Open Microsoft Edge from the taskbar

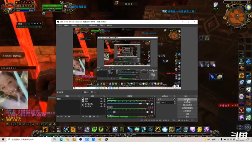click(x=61, y=139)
